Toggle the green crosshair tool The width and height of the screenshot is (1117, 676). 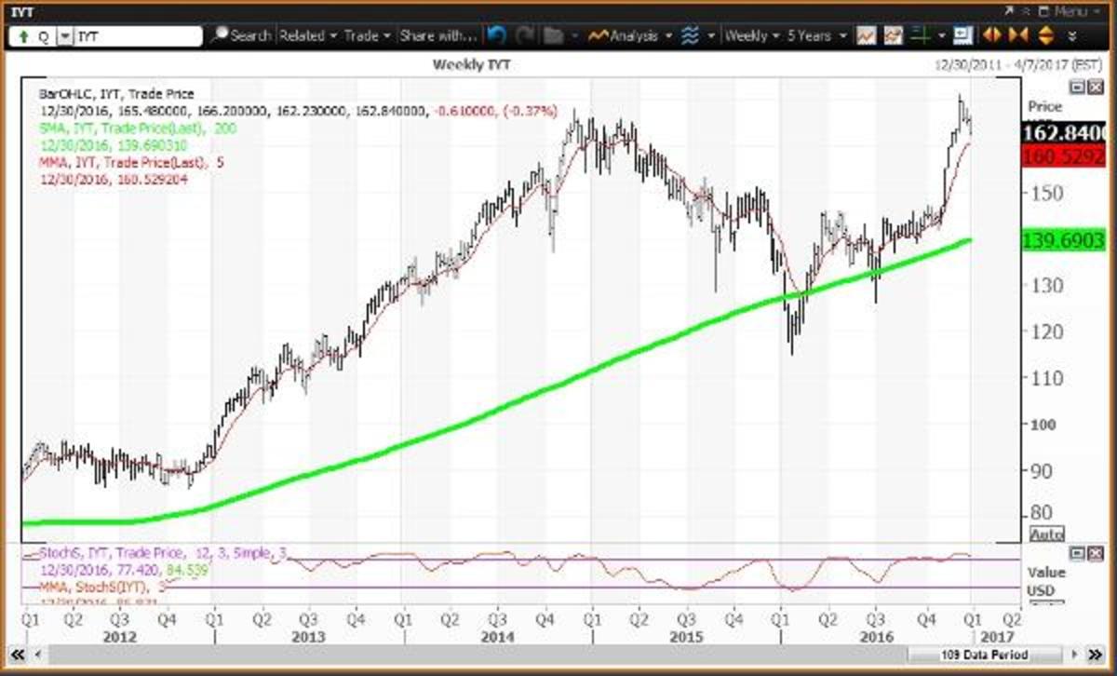(x=922, y=35)
